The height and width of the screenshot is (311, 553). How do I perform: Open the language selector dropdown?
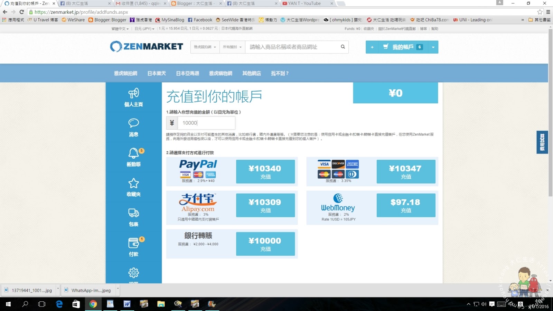coord(120,29)
